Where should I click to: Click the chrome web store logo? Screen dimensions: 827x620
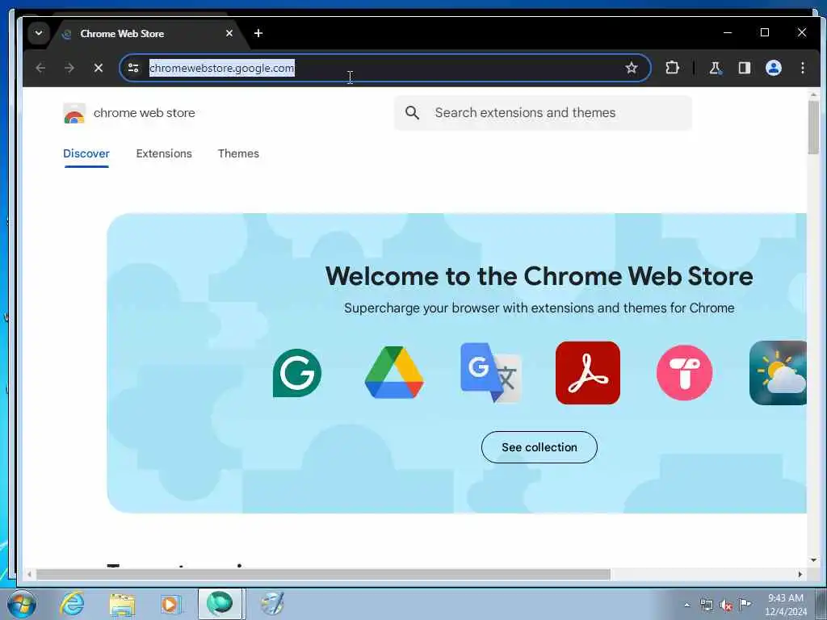point(129,113)
